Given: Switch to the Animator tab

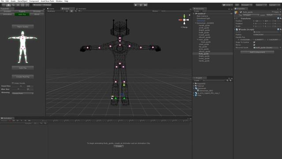Looking at the screenshot, I should pos(81,9).
